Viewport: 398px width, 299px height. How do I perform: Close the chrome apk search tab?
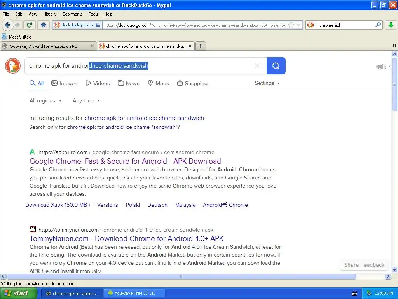point(190,46)
